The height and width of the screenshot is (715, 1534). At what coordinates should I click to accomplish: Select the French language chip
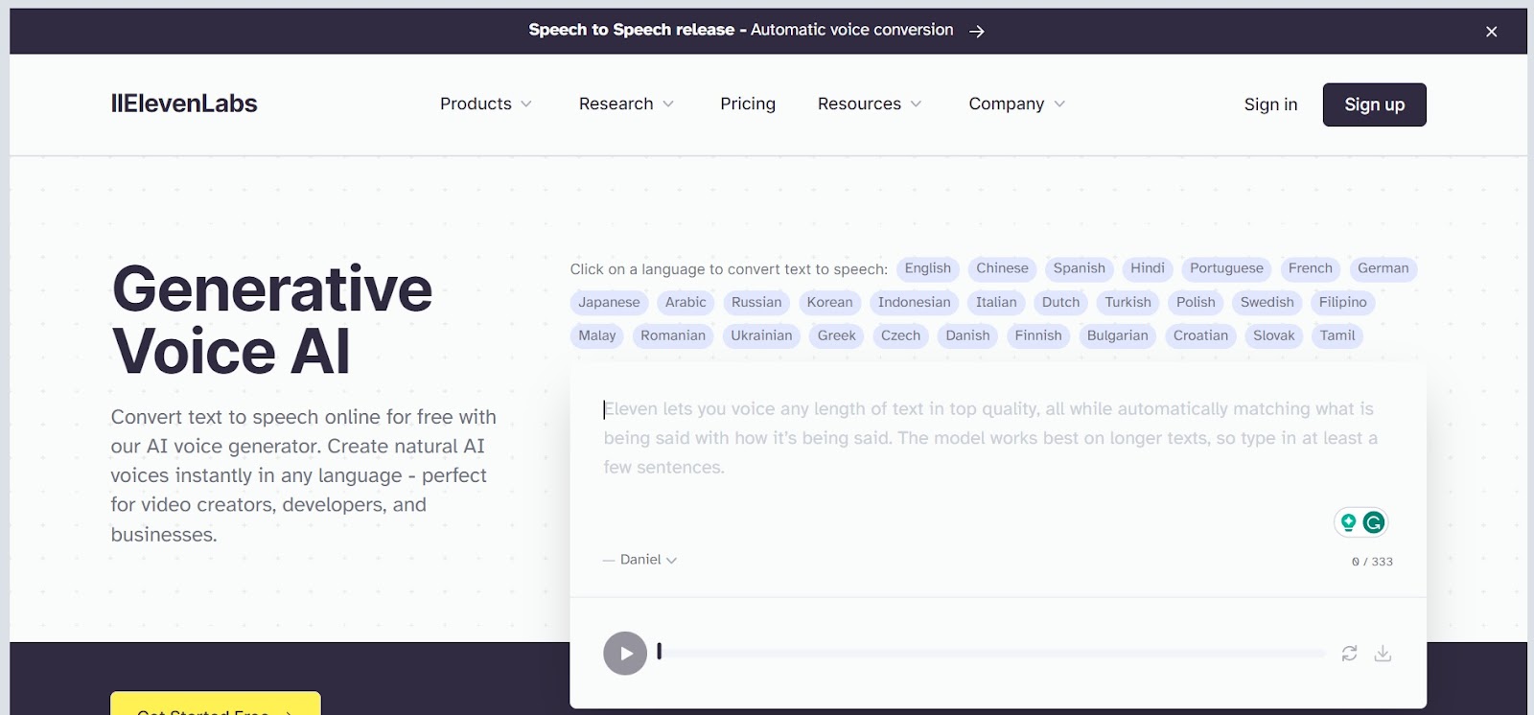1311,269
